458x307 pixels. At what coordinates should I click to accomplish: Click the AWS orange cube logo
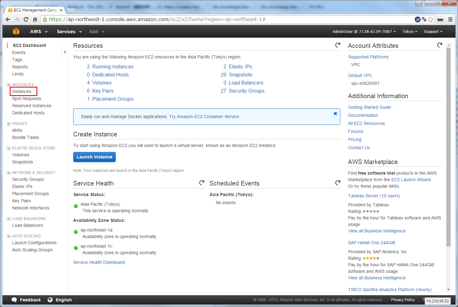16,31
